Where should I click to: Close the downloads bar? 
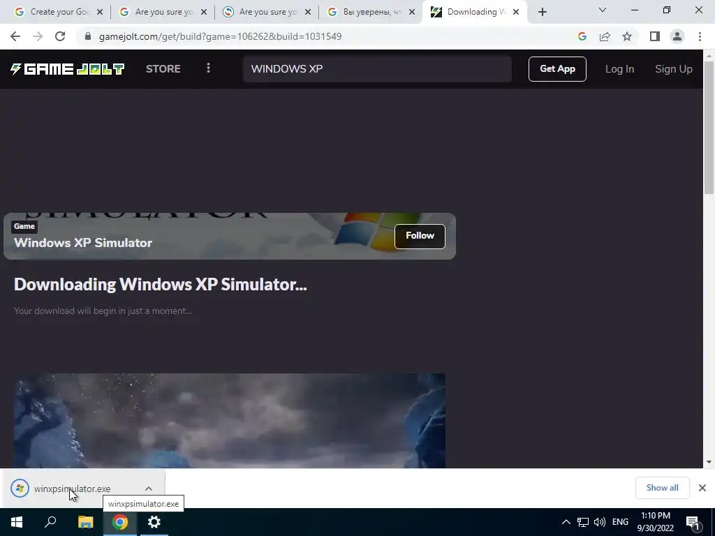tap(702, 488)
